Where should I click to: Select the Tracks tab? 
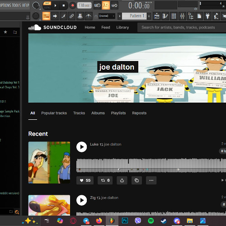(79, 113)
